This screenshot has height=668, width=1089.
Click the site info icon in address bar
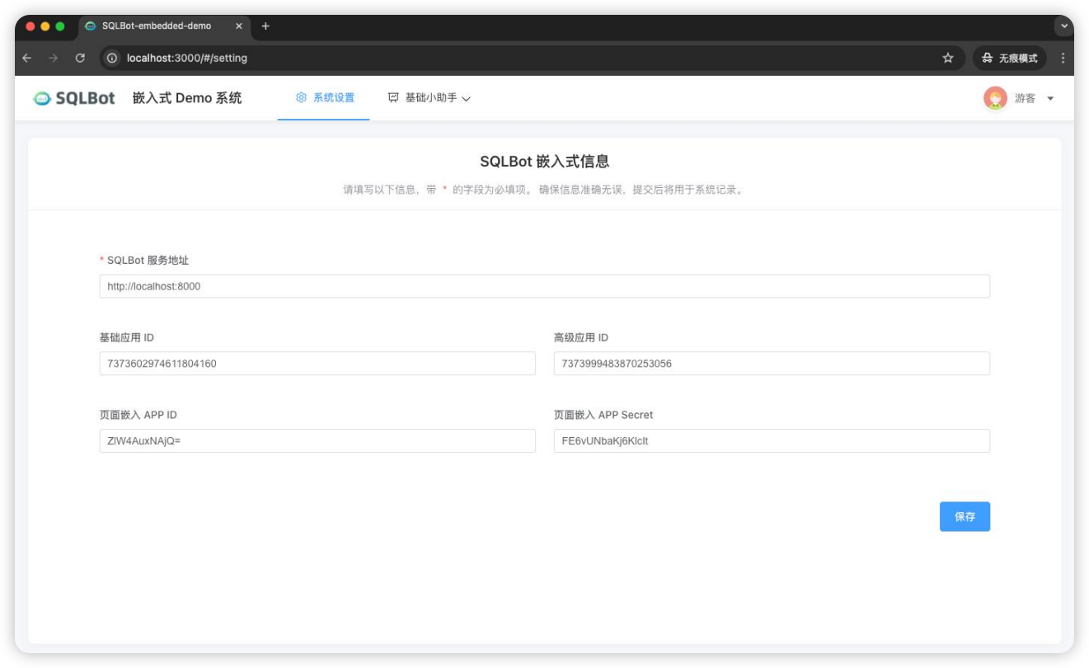113,58
